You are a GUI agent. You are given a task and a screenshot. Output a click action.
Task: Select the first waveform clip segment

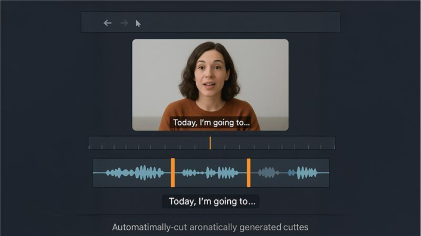click(133, 173)
